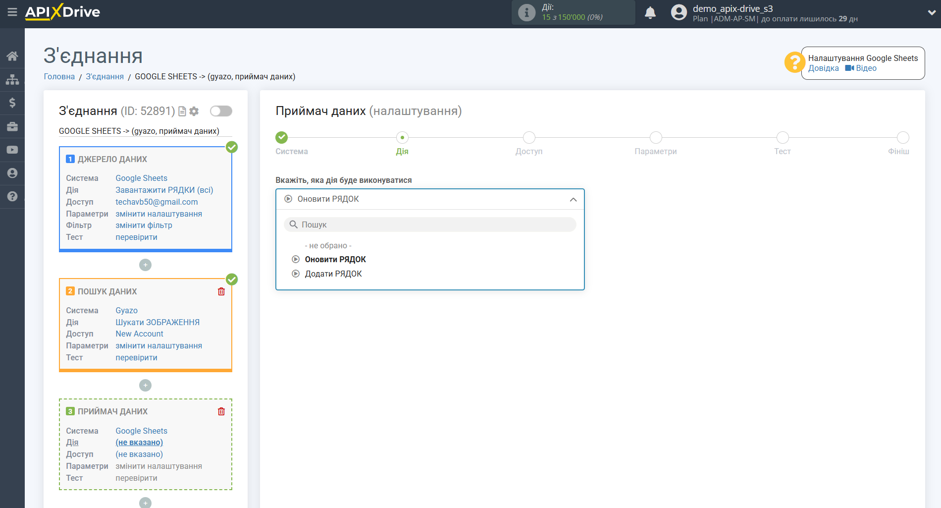Click the notifications bell icon

coord(650,13)
